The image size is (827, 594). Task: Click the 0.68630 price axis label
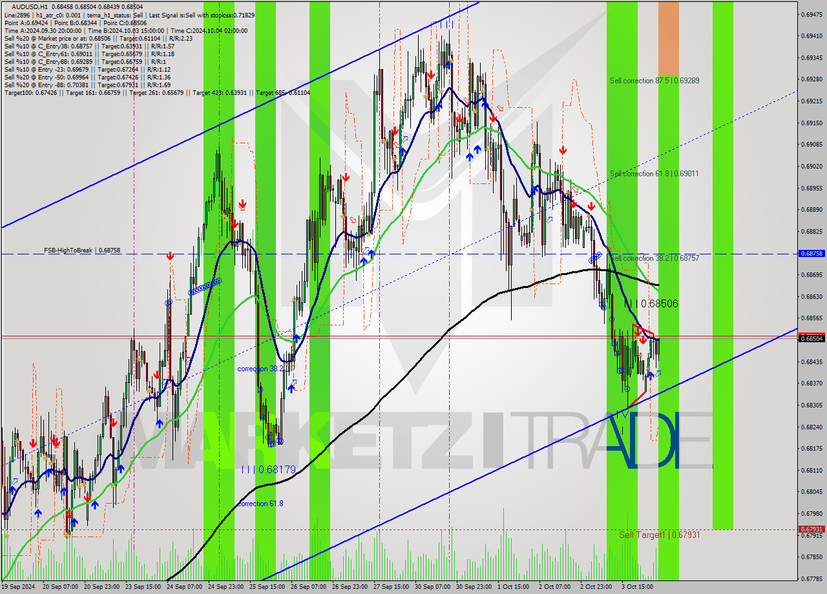point(811,296)
